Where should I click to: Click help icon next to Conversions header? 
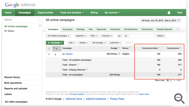(180, 48)
